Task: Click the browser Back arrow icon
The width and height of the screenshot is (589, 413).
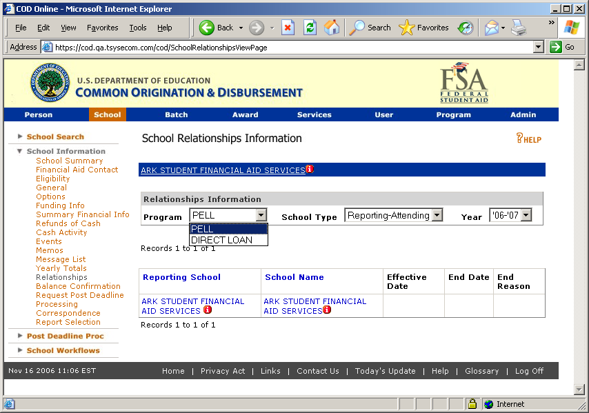Action: tap(207, 28)
